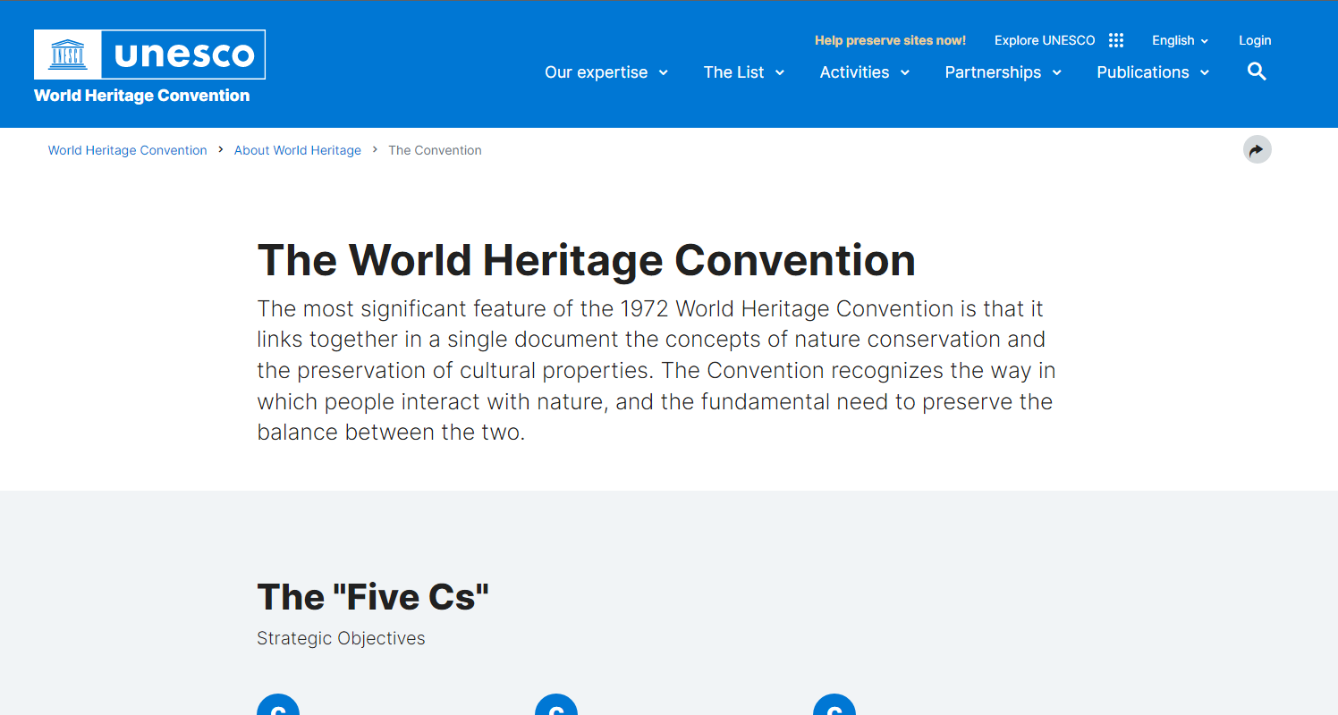Viewport: 1338px width, 715px height.
Task: Open About World Heritage breadcrumb
Action: pyautogui.click(x=297, y=150)
